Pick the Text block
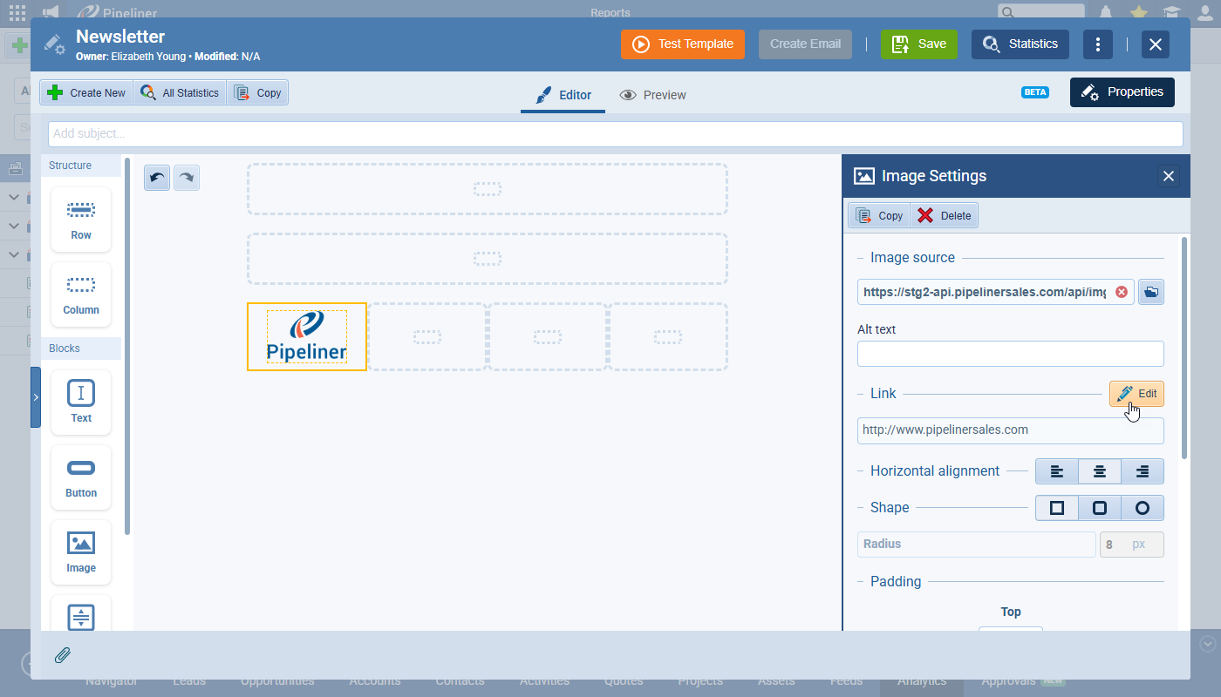The height and width of the screenshot is (697, 1221). pyautogui.click(x=81, y=402)
